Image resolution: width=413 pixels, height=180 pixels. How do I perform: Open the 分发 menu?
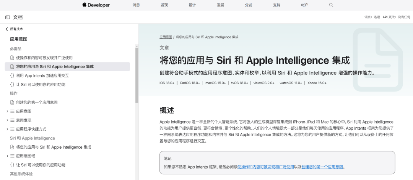tap(249, 5)
